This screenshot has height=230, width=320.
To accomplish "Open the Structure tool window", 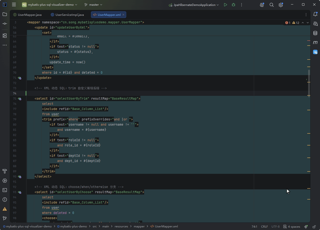I will (x=5, y=35).
